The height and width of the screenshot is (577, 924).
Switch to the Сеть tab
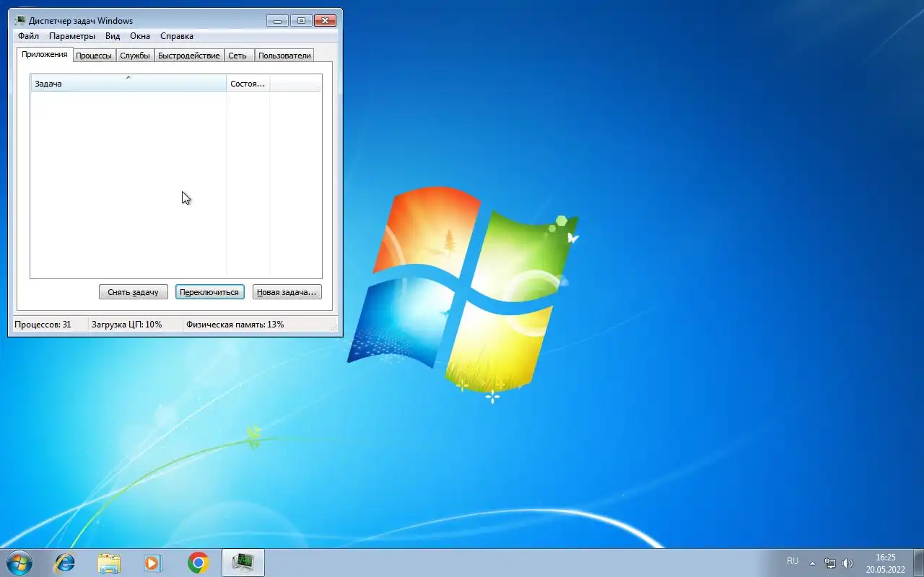tap(237, 56)
